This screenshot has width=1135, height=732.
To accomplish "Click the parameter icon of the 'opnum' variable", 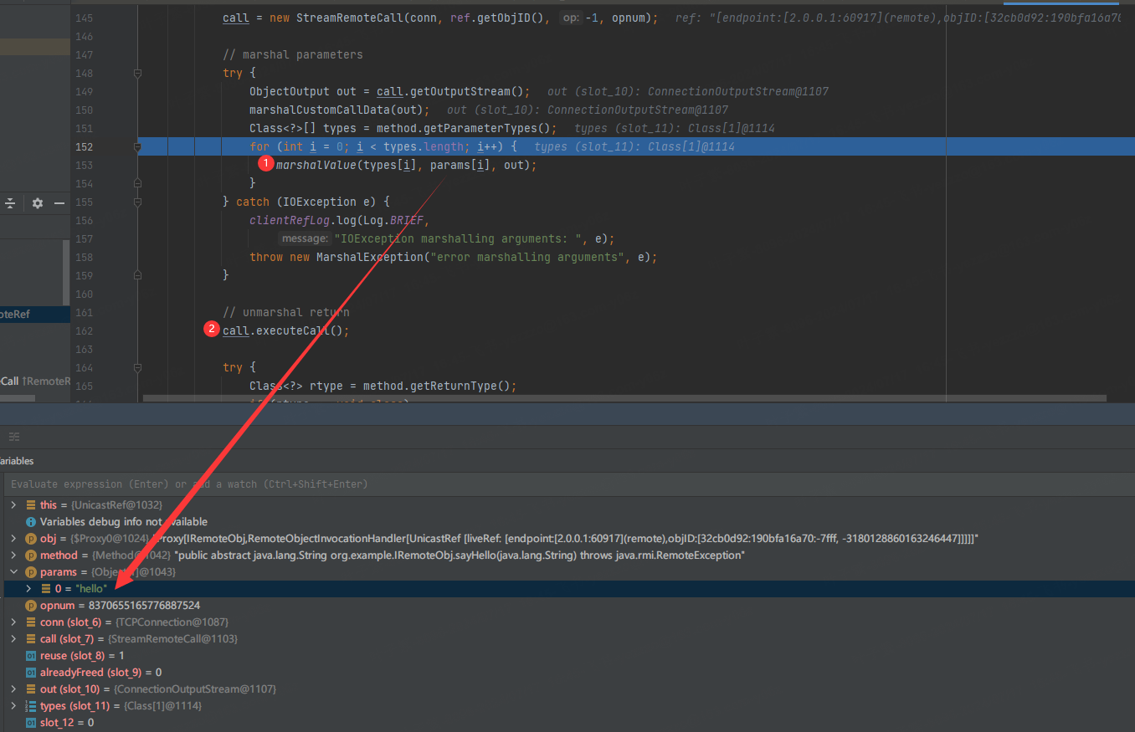I will tap(31, 606).
